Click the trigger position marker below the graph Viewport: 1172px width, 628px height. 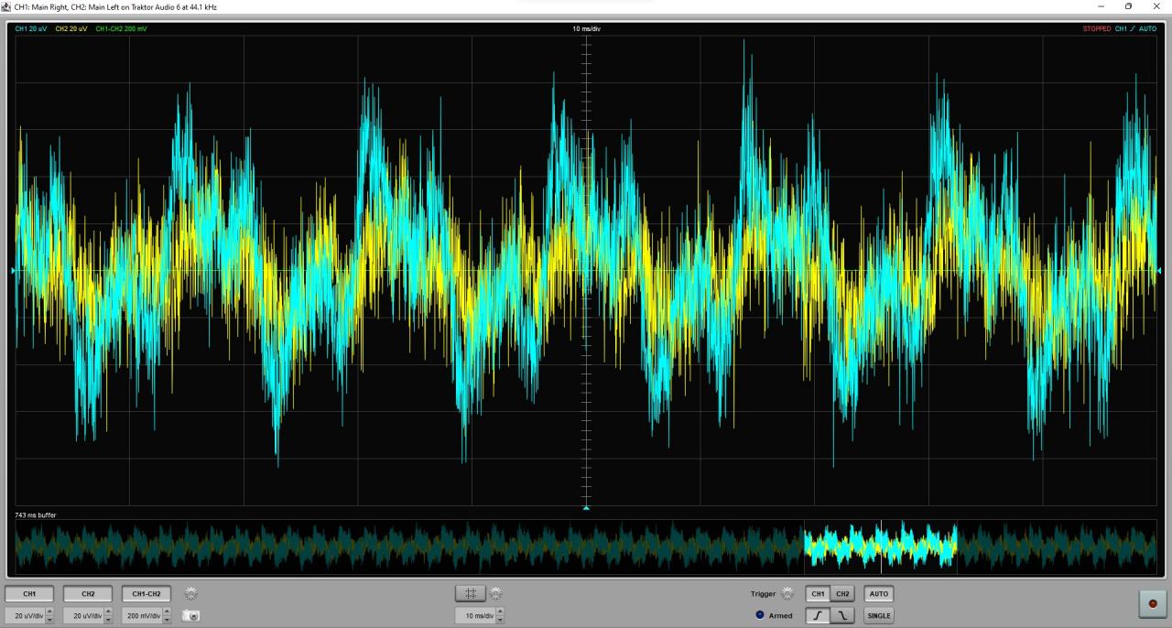click(x=586, y=507)
